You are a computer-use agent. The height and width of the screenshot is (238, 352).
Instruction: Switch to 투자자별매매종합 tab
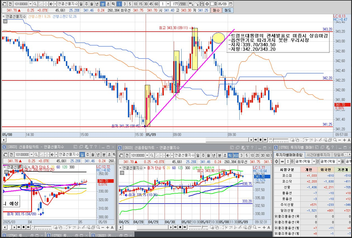(289, 155)
